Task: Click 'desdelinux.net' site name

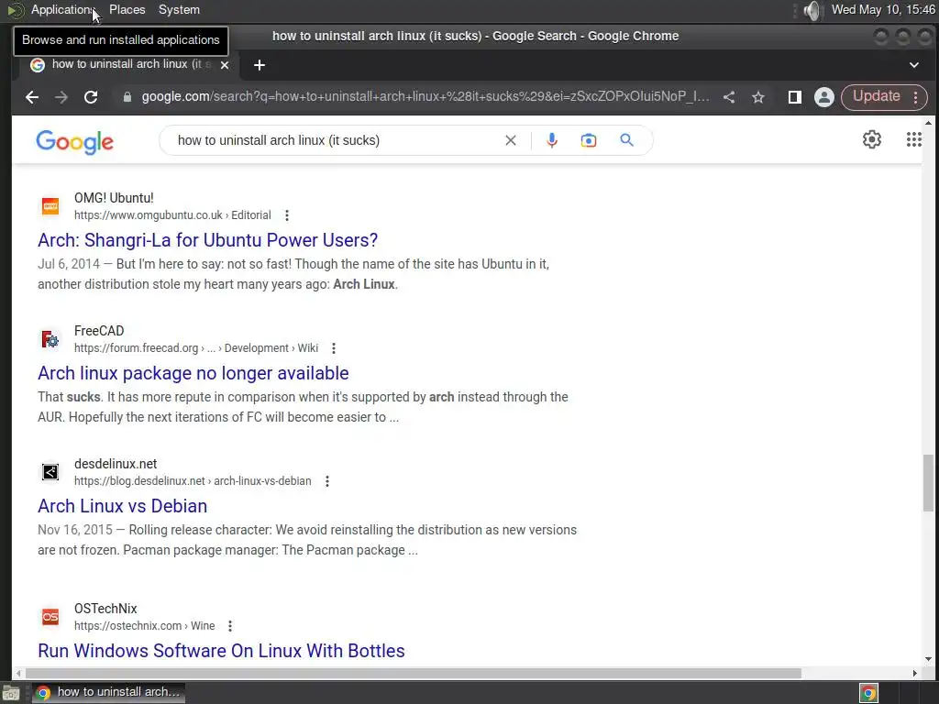Action: (x=116, y=463)
